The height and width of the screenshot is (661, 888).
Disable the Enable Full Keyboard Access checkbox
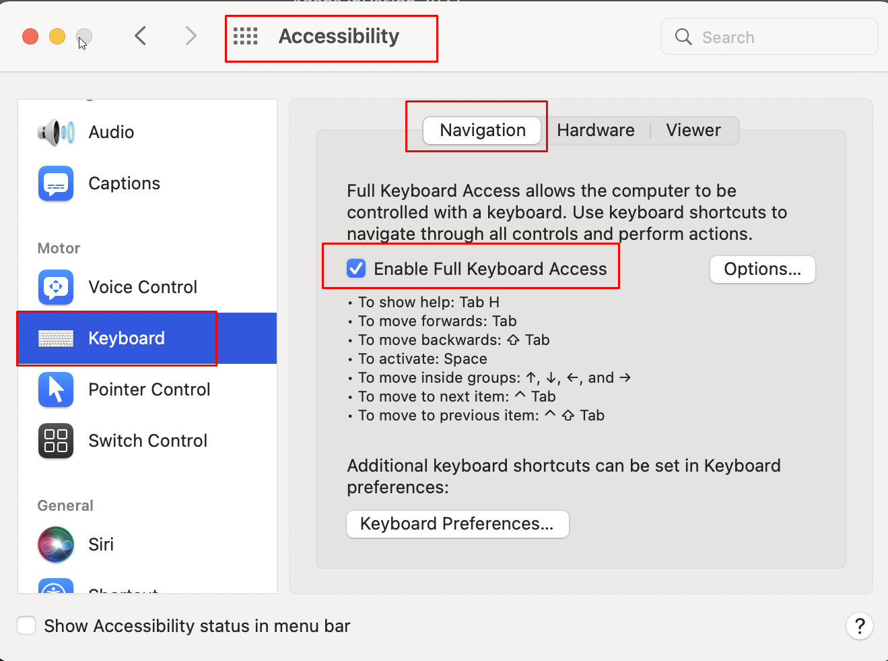pyautogui.click(x=356, y=269)
